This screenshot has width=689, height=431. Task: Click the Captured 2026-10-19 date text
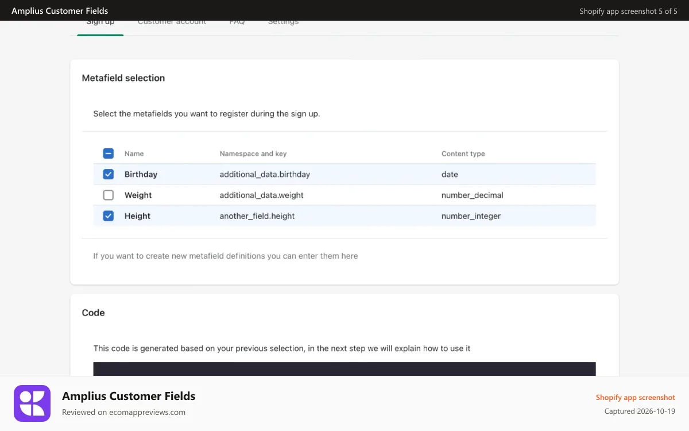tap(640, 411)
